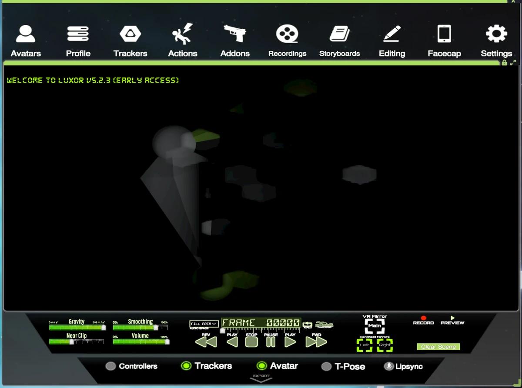
Task: Open the Facecap panel
Action: [444, 39]
